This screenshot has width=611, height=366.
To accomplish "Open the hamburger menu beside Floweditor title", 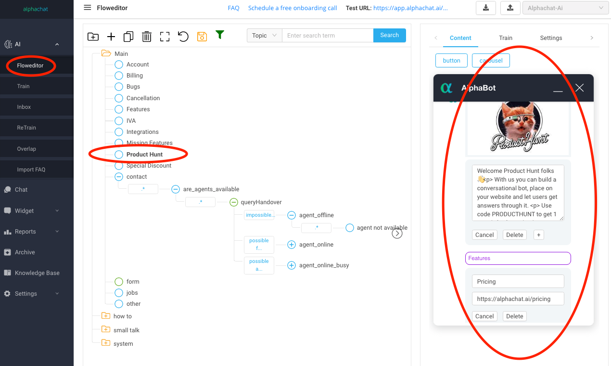I will point(88,8).
